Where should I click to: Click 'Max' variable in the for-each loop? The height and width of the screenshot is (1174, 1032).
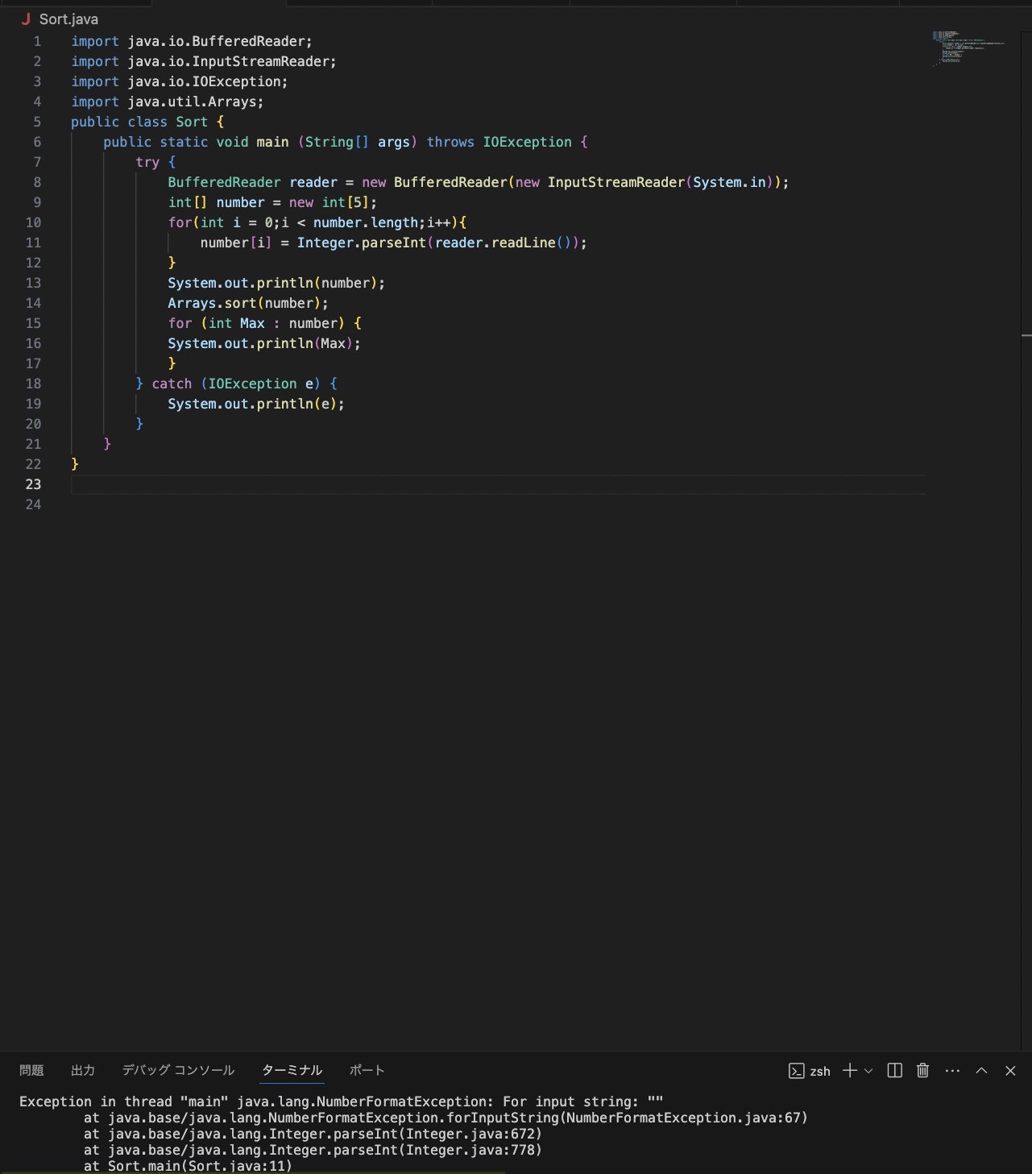coord(252,323)
